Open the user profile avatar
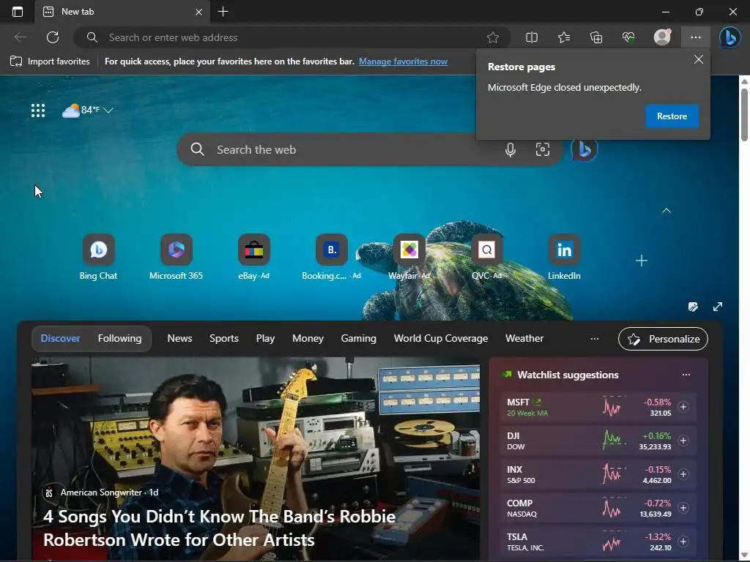The image size is (750, 562). tap(662, 37)
